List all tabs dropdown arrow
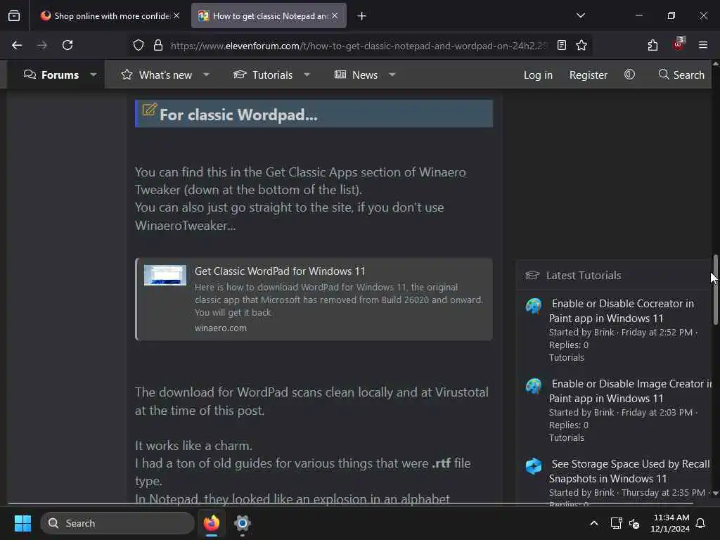Viewport: 720px width, 540px height. tap(580, 15)
